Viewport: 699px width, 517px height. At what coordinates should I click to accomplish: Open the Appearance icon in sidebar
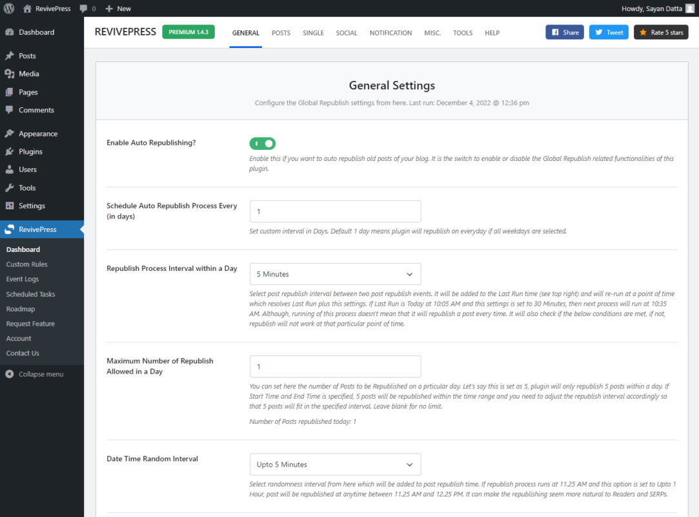pyautogui.click(x=10, y=133)
